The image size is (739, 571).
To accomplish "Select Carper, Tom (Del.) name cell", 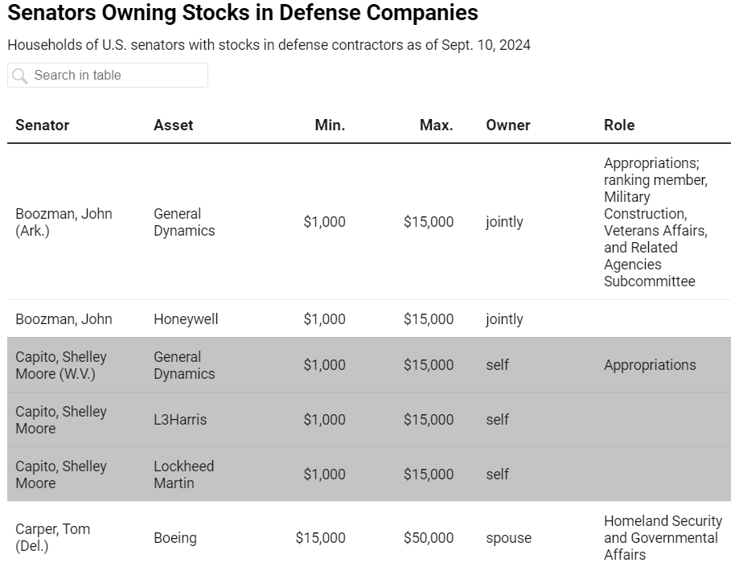I will [53, 537].
